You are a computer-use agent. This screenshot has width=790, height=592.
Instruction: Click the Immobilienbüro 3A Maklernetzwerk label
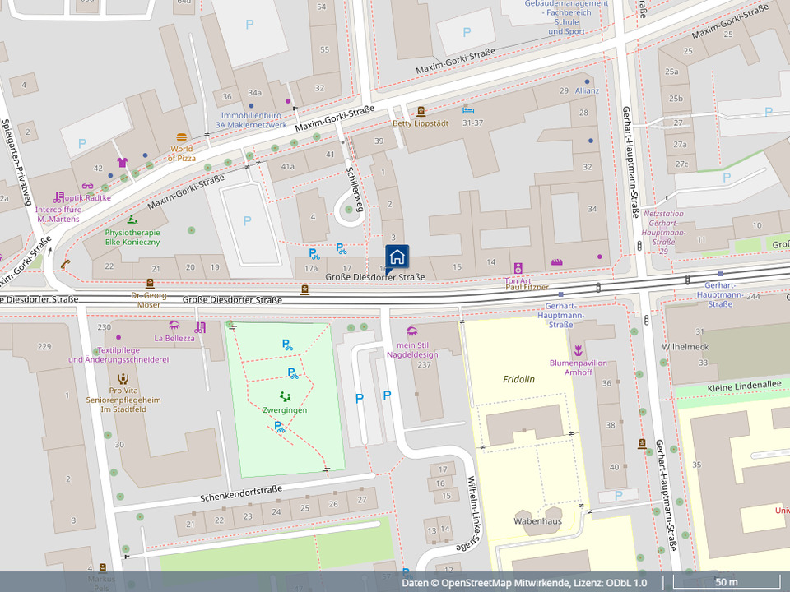(251, 120)
